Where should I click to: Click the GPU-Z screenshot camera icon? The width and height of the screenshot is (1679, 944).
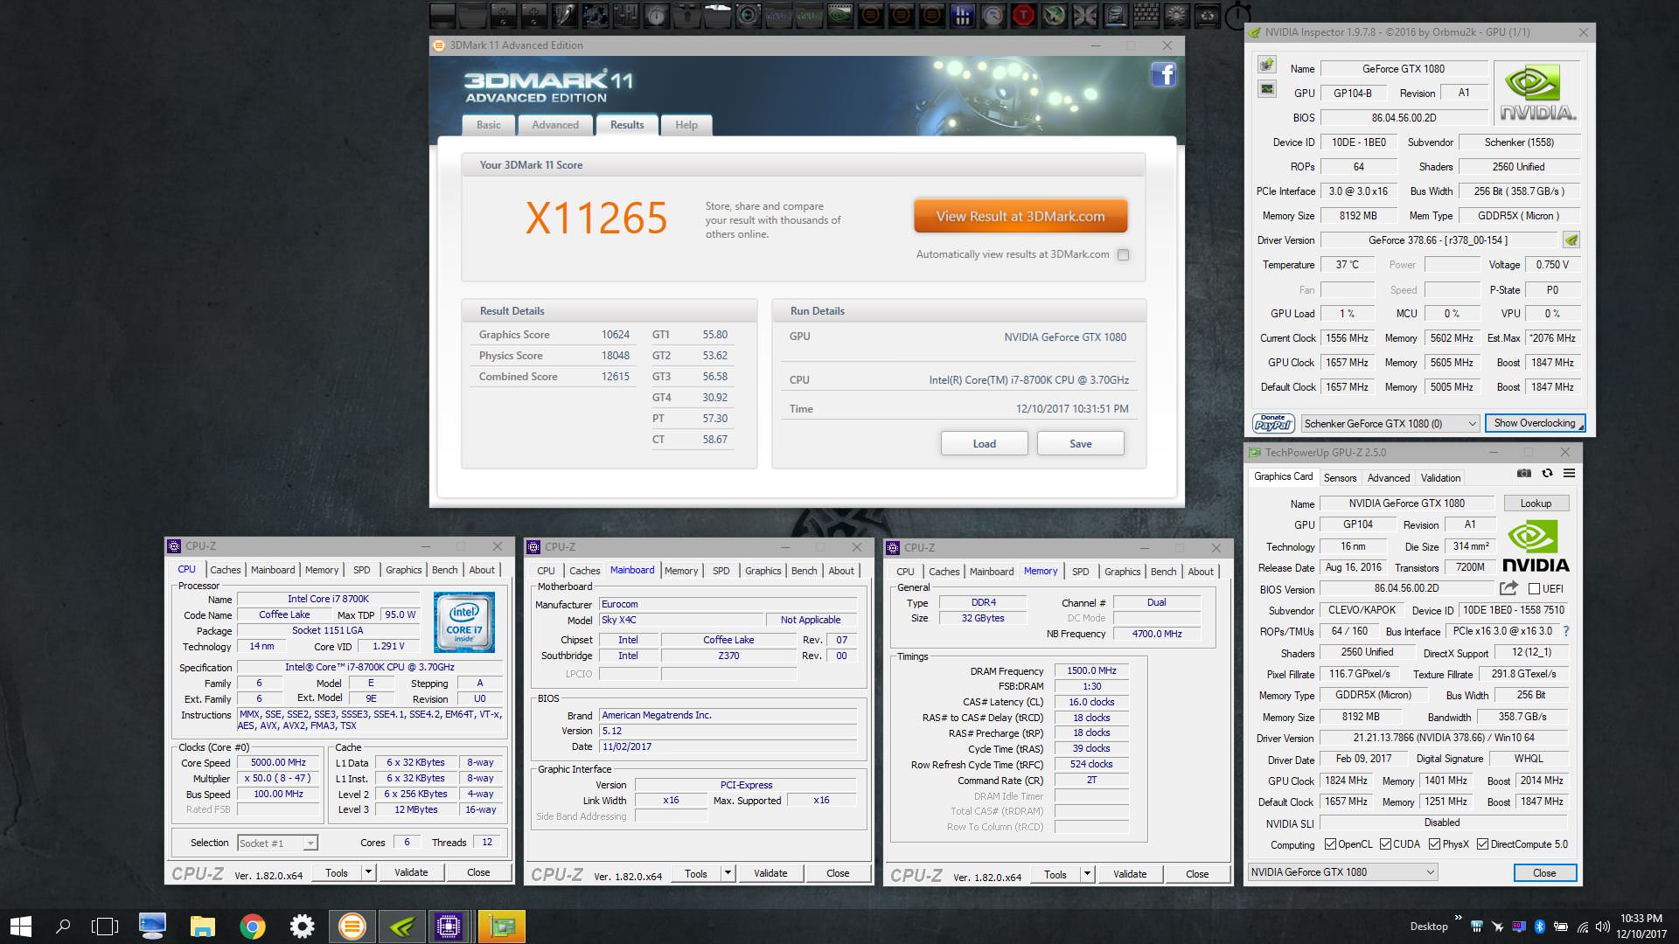coord(1524,473)
